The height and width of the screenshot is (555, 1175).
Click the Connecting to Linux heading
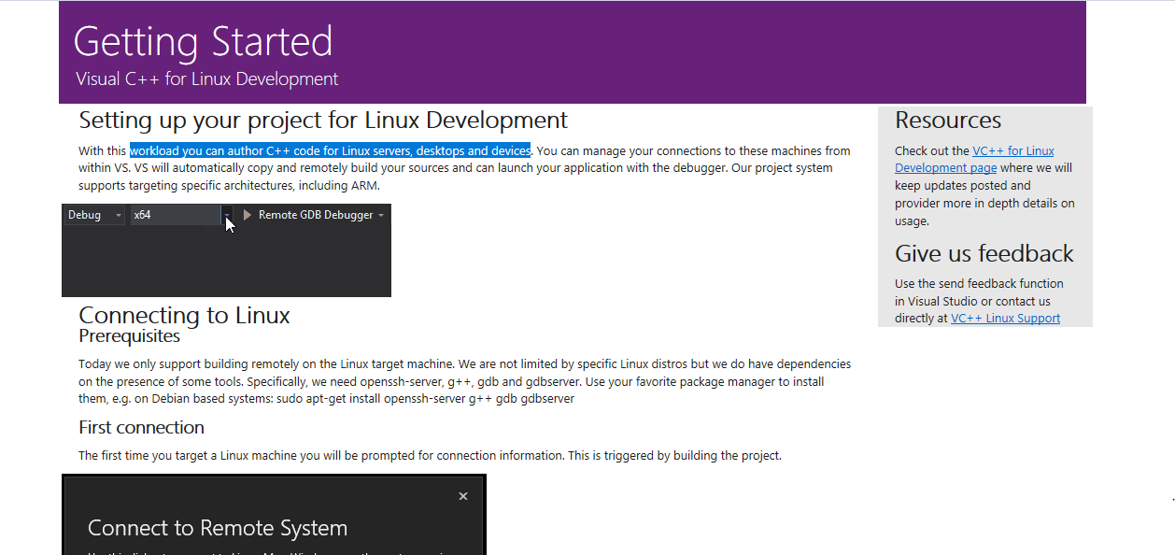pyautogui.click(x=183, y=314)
